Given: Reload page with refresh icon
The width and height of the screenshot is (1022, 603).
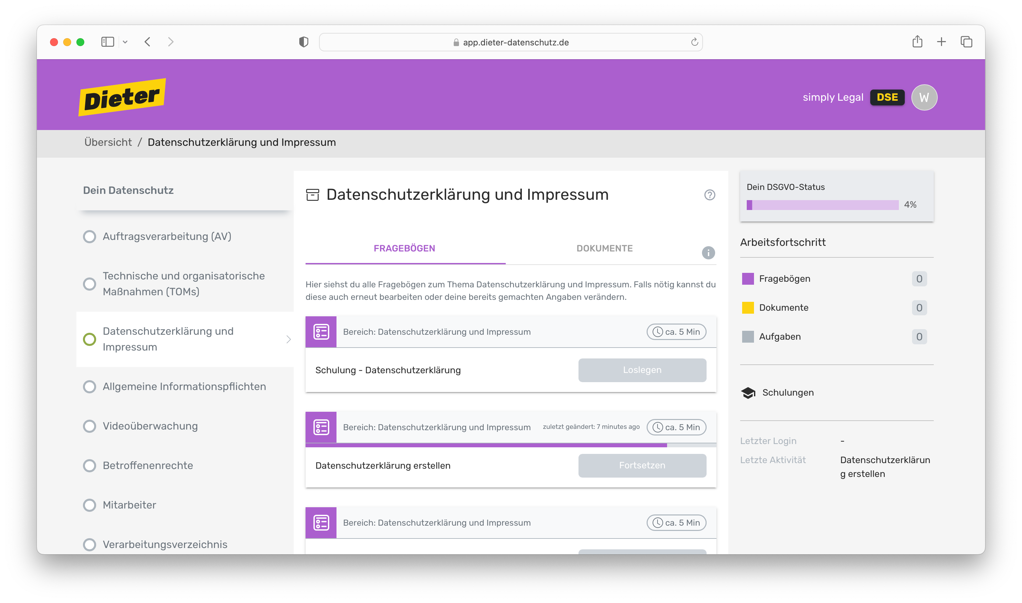Looking at the screenshot, I should (694, 42).
